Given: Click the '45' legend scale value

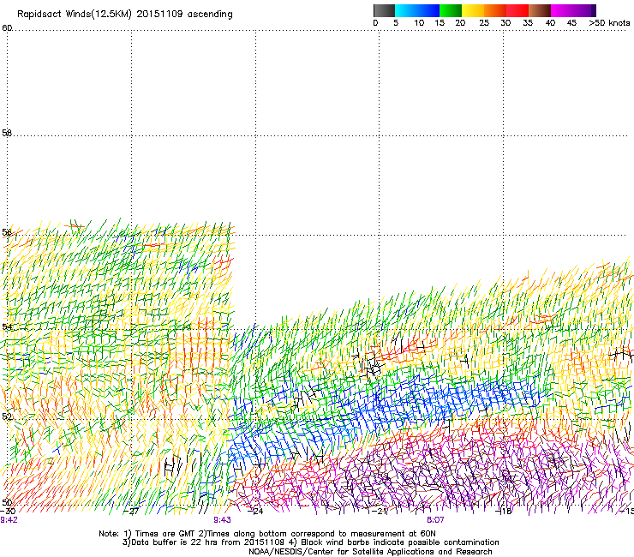Looking at the screenshot, I should click(571, 23).
